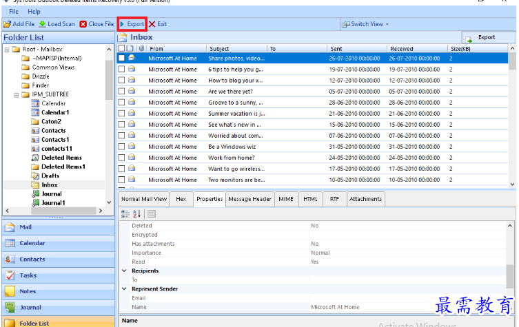Collapse the Represent Sender property group
Screen dimensions: 519x327
125,288
